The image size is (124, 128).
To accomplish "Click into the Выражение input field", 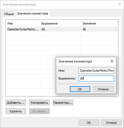I will pos(96,78).
